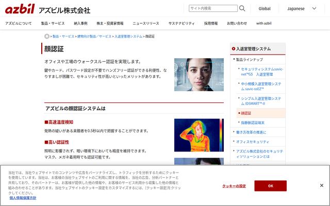Open 働き方改革の推進に sidebar link
This screenshot has height=206, width=330.
click(x=251, y=132)
